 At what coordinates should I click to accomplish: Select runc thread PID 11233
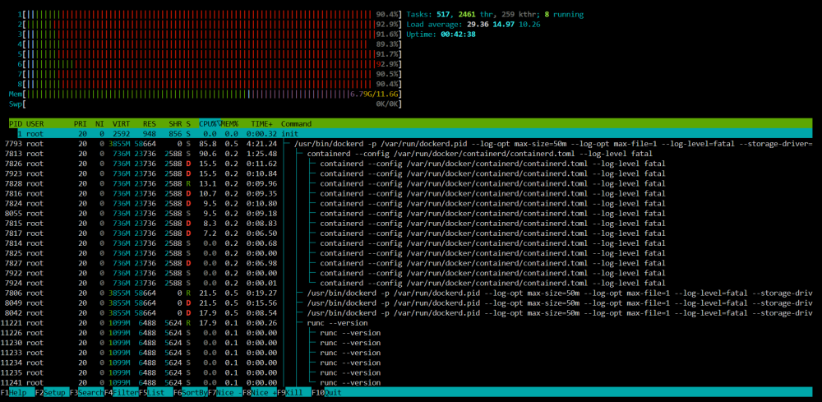click(406, 353)
